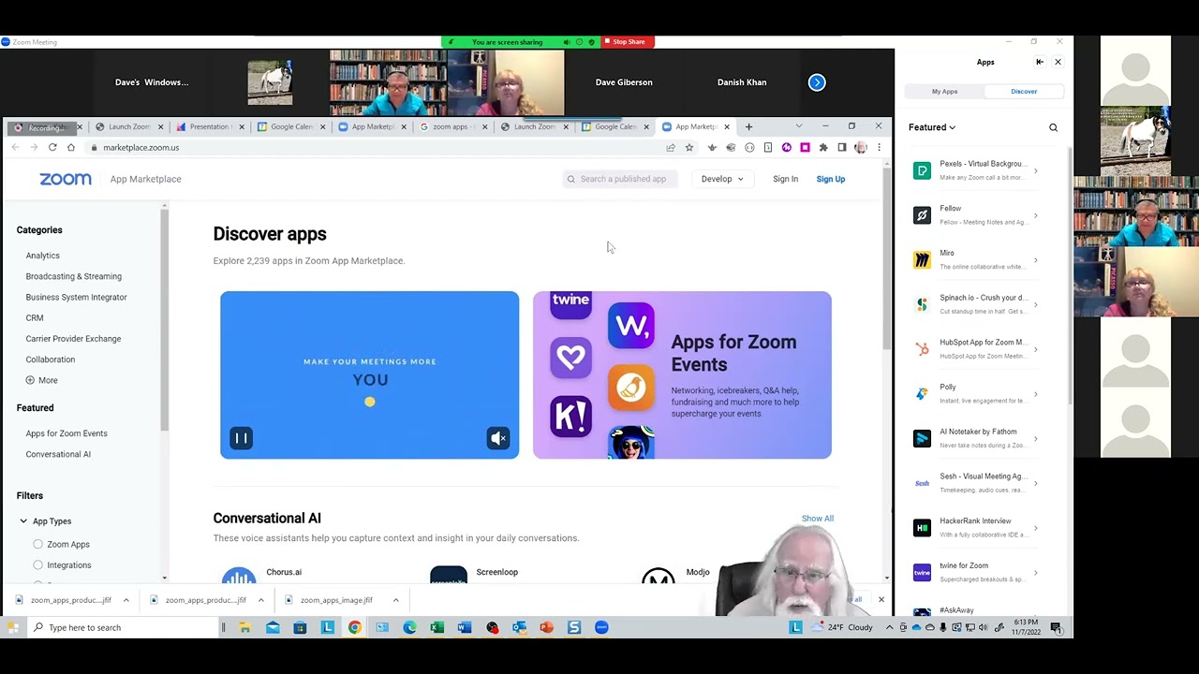Click Show All for Conversational AI
The height and width of the screenshot is (674, 1199).
click(817, 519)
